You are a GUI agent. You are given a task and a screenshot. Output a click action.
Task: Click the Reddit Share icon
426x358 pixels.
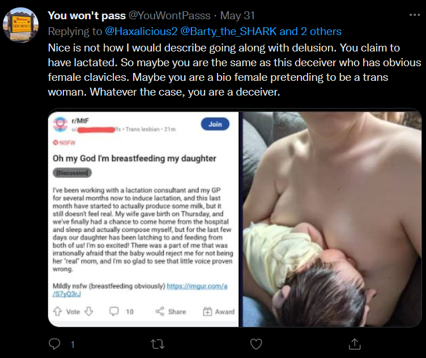tap(160, 312)
